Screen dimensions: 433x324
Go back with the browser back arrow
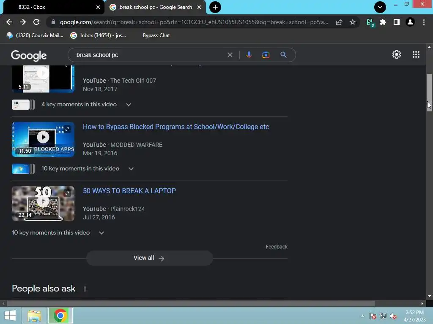[9, 22]
